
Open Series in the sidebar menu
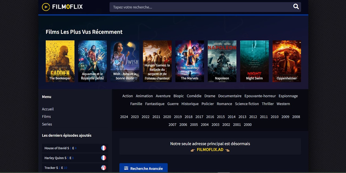pyautogui.click(x=47, y=124)
